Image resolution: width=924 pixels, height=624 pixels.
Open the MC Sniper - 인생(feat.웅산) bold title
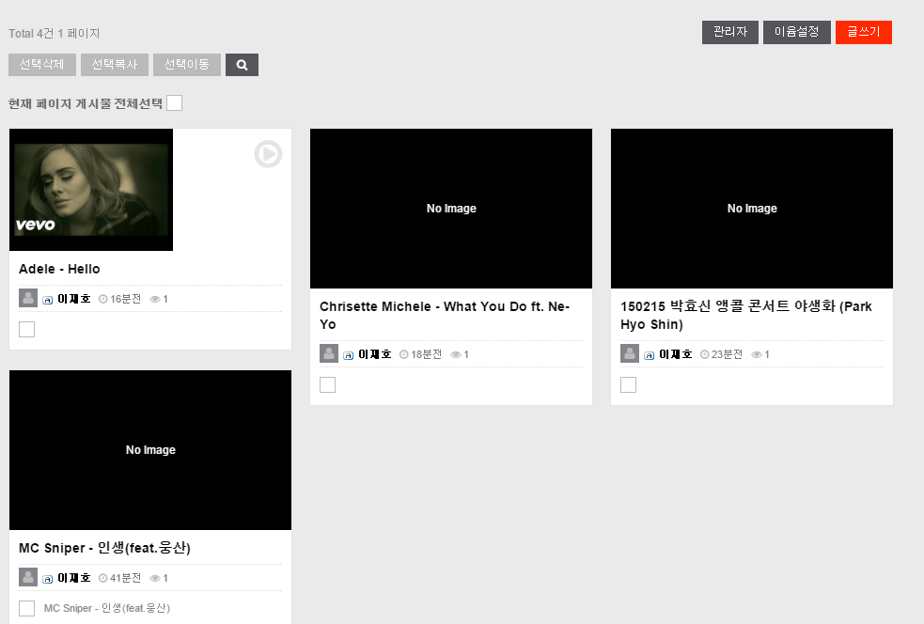click(105, 548)
